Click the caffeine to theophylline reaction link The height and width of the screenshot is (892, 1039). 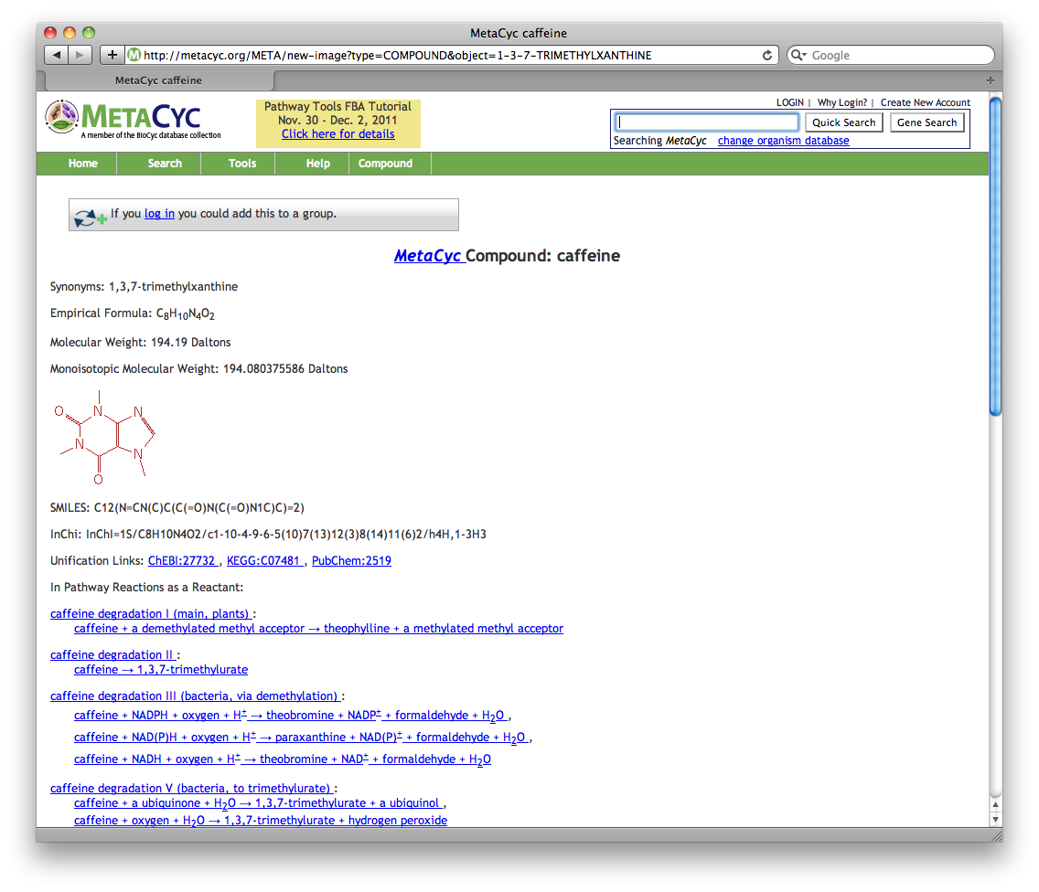pyautogui.click(x=318, y=629)
